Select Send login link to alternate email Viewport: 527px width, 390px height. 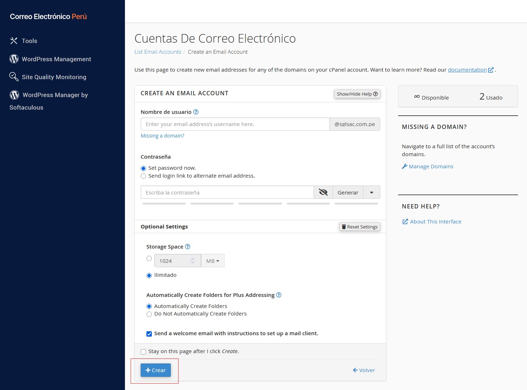click(144, 176)
